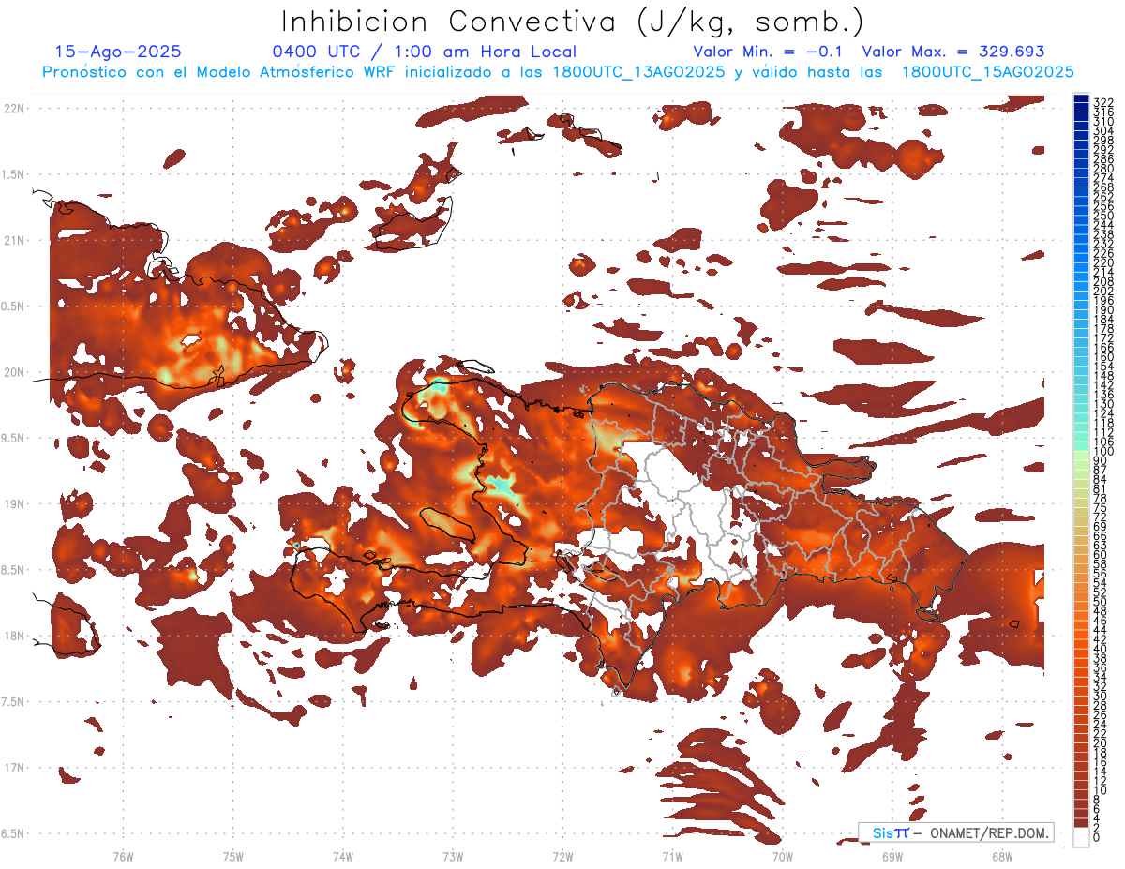Viewport: 1125px width, 869px height.
Task: Click the 22N latitude label
Action: (x=14, y=109)
